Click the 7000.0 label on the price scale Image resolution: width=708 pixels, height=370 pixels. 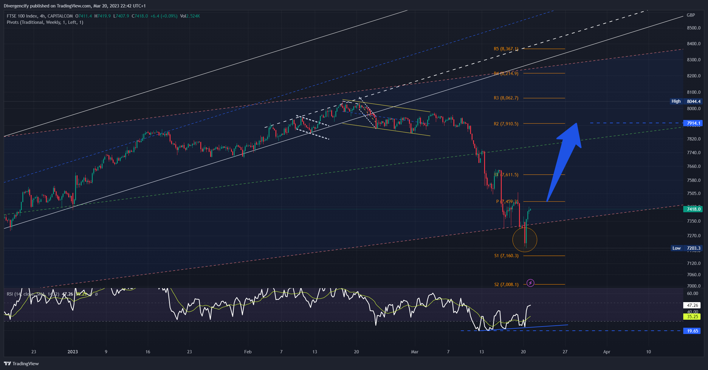pyautogui.click(x=694, y=286)
